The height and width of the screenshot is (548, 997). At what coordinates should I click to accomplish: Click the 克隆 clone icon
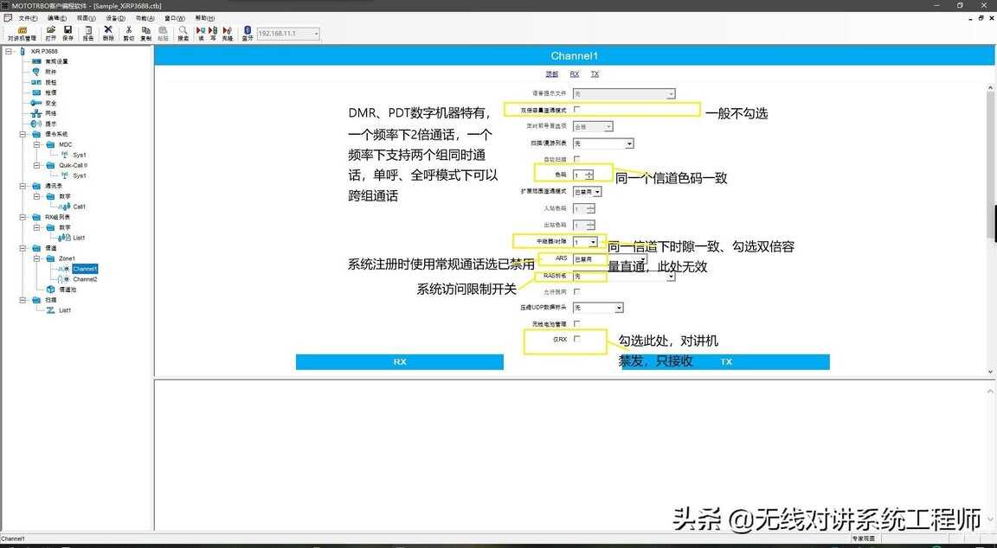click(227, 33)
